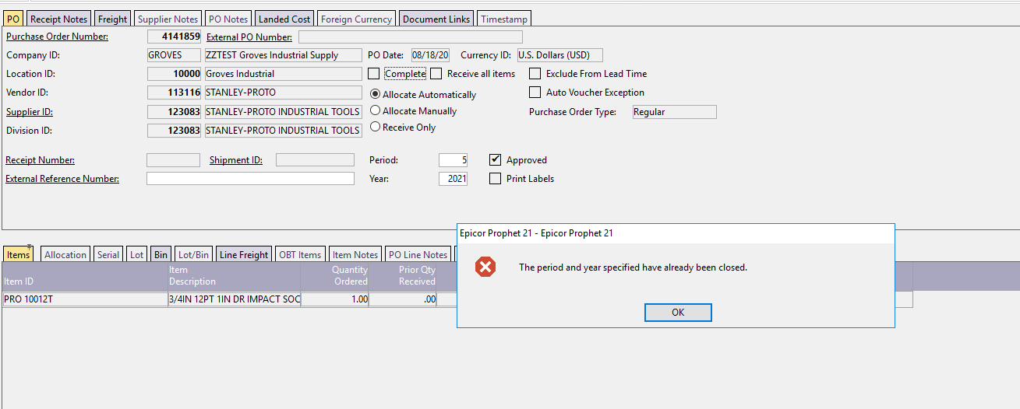The height and width of the screenshot is (409, 1020).
Task: Open the Receipt Notes tab
Action: (x=58, y=19)
